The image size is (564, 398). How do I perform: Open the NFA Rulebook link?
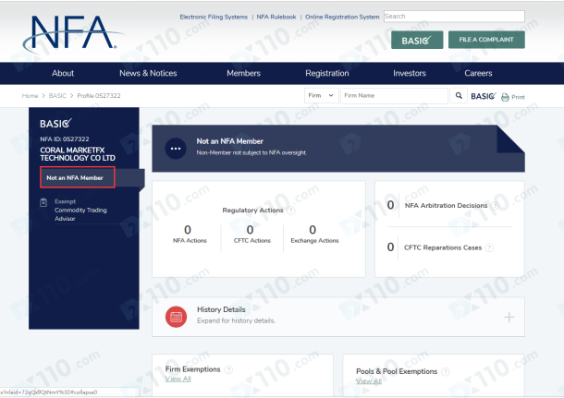pos(276,17)
